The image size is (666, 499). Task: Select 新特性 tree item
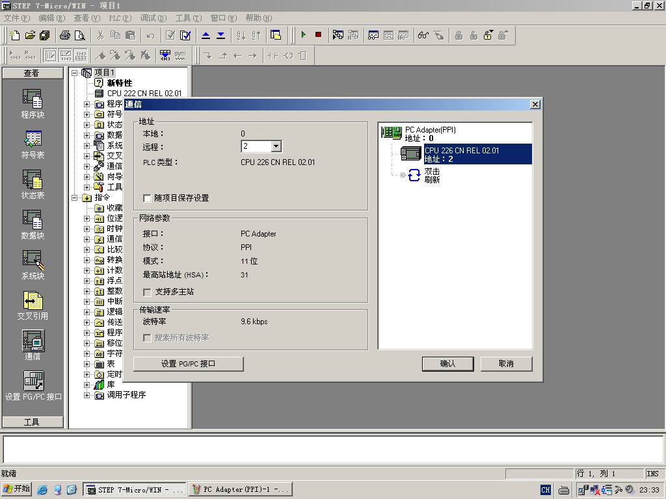point(120,83)
